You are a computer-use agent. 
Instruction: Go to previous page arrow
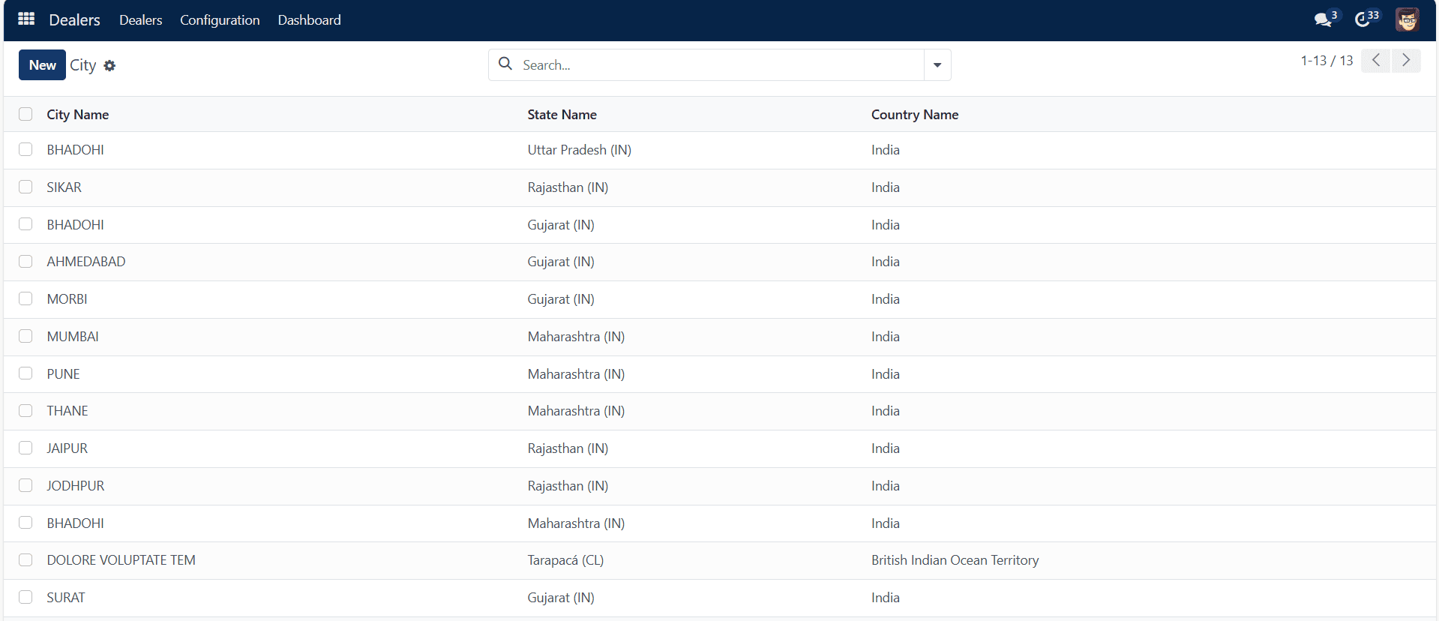coord(1376,60)
